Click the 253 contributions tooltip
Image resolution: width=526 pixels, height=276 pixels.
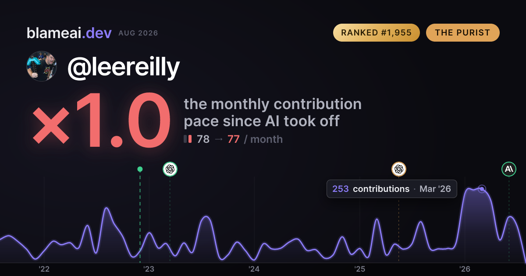point(392,189)
